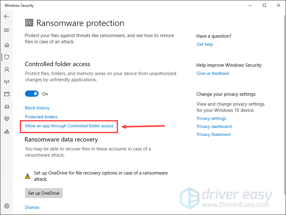Go back using the back arrow
Viewport: 286px width, 215px height.
(x=6, y=16)
